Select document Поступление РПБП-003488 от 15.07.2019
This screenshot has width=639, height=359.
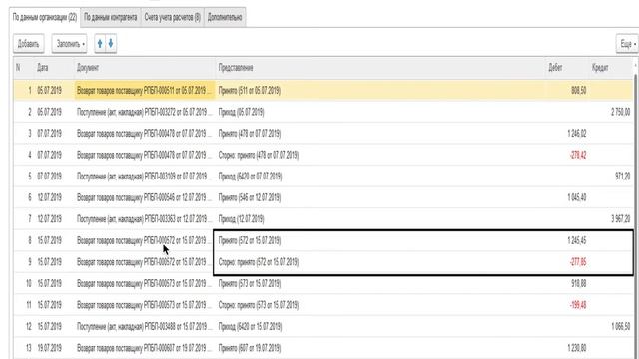click(x=144, y=326)
